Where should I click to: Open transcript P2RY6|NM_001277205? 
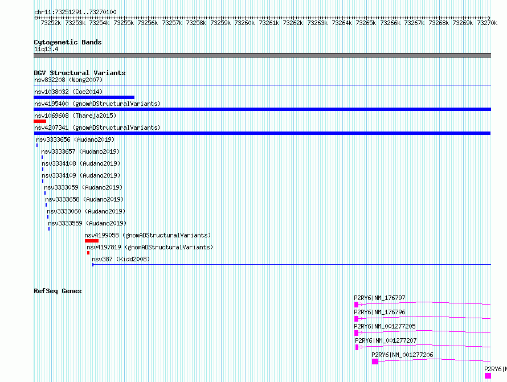click(x=385, y=326)
